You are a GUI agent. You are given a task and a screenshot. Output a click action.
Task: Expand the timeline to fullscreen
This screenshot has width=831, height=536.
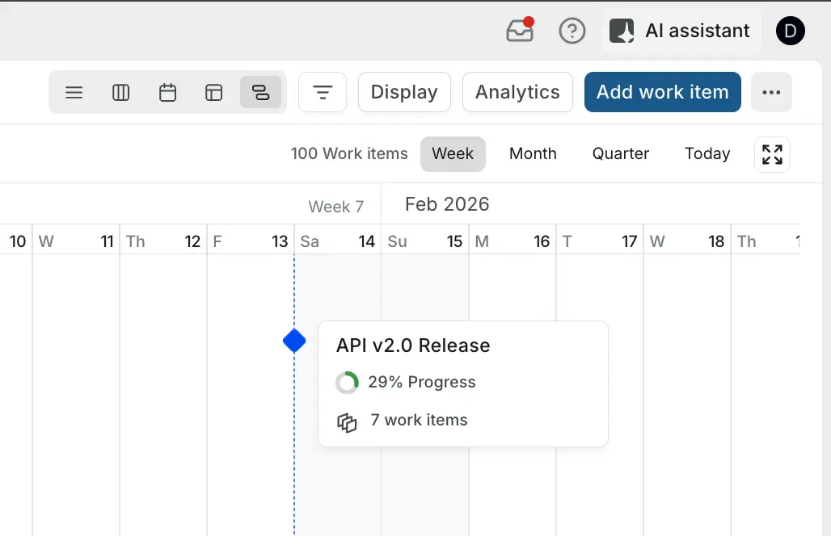pyautogui.click(x=772, y=154)
